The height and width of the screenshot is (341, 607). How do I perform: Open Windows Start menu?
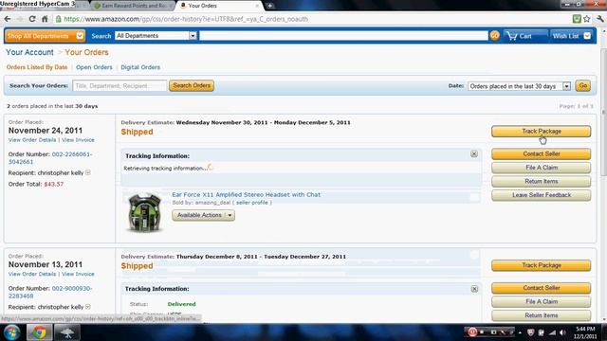[x=12, y=332]
